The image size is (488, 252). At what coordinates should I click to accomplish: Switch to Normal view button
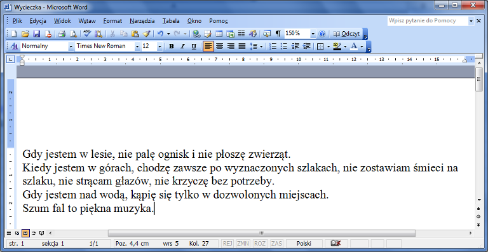[8, 233]
